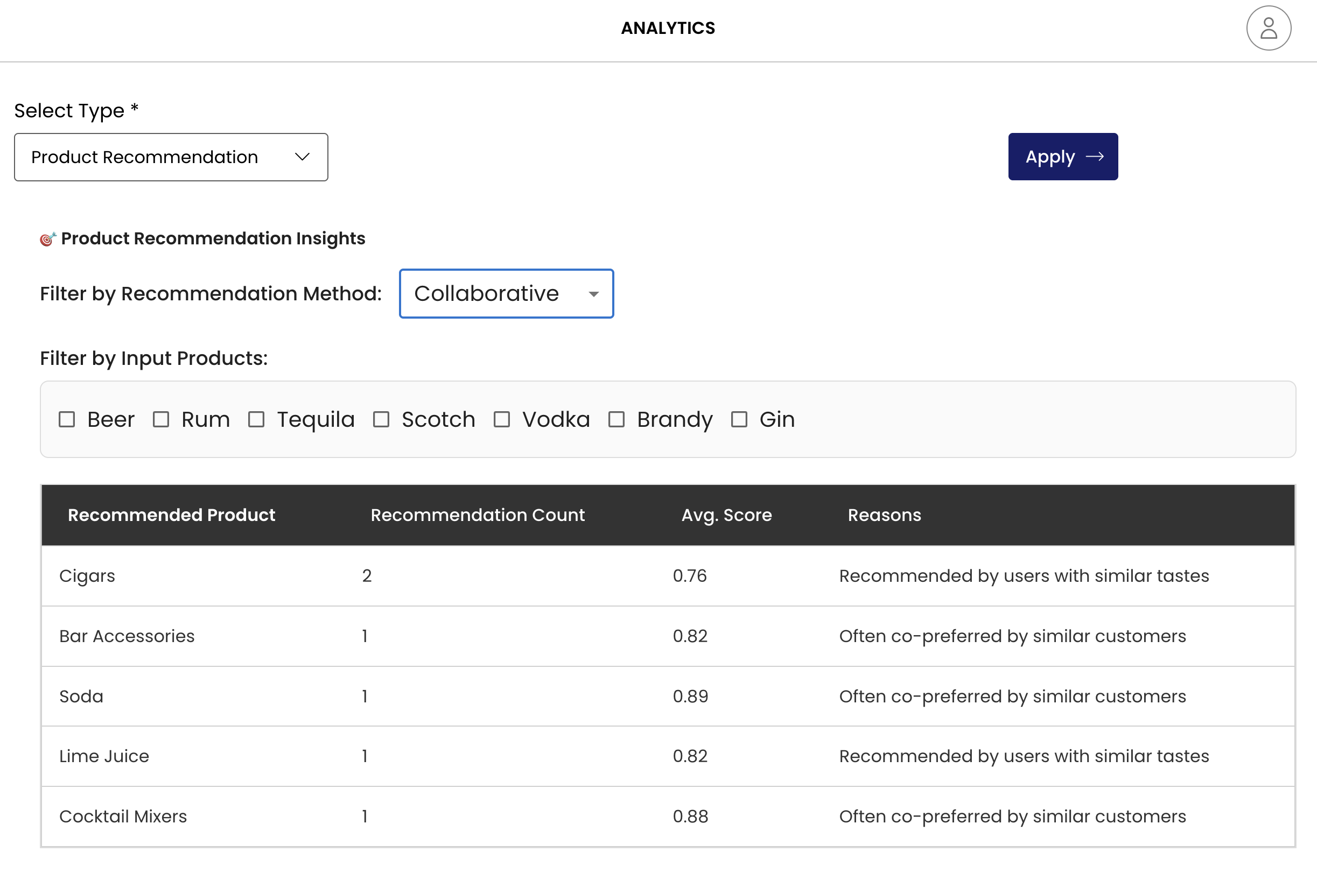Check the Brandy filter box
Image resolution: width=1317 pixels, height=873 pixels.
pos(616,419)
